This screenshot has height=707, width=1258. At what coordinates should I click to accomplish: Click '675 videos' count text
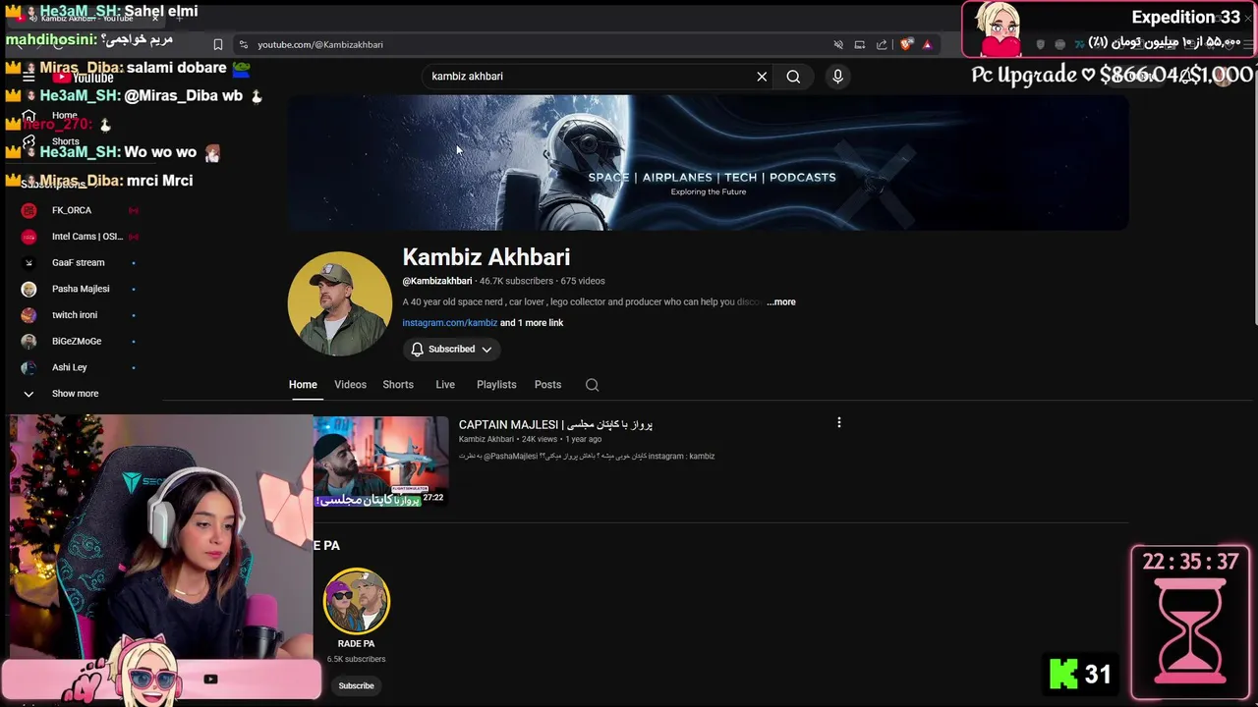click(583, 282)
